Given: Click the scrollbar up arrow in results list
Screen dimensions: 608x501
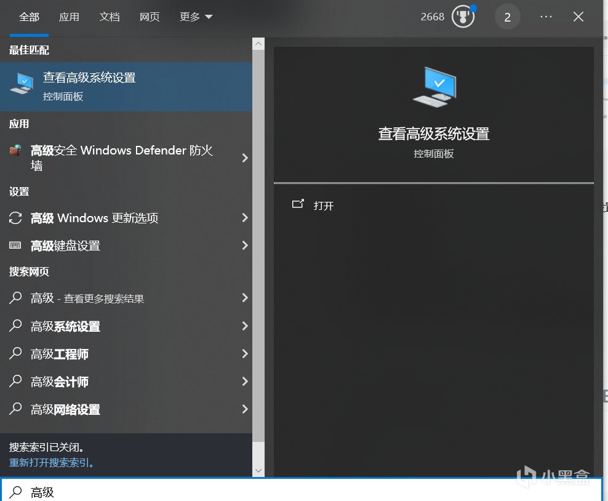Looking at the screenshot, I should pos(258,44).
